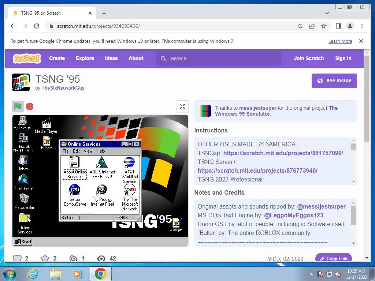375x281 pixels.
Task: Open the Windows 7 Start orb
Action: tap(10, 274)
